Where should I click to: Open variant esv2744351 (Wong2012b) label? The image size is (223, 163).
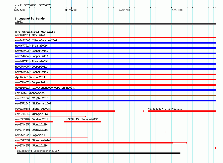(x=32, y=130)
